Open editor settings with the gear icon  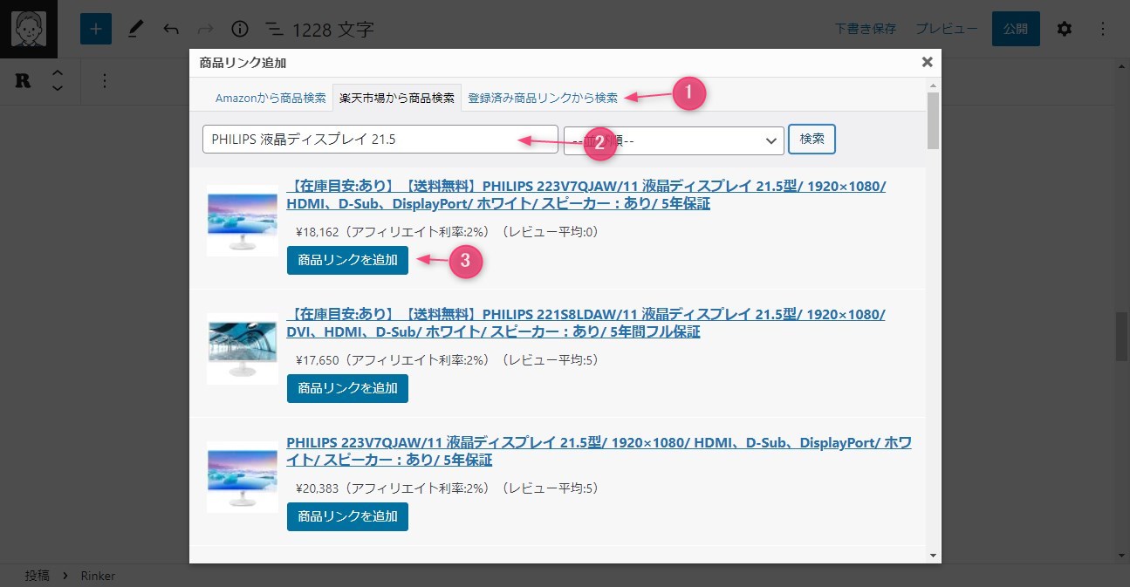click(1065, 28)
